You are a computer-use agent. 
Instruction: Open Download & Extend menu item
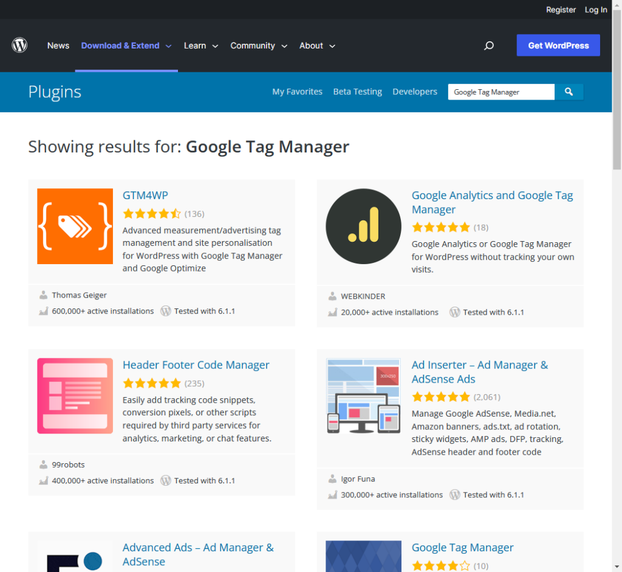120,46
